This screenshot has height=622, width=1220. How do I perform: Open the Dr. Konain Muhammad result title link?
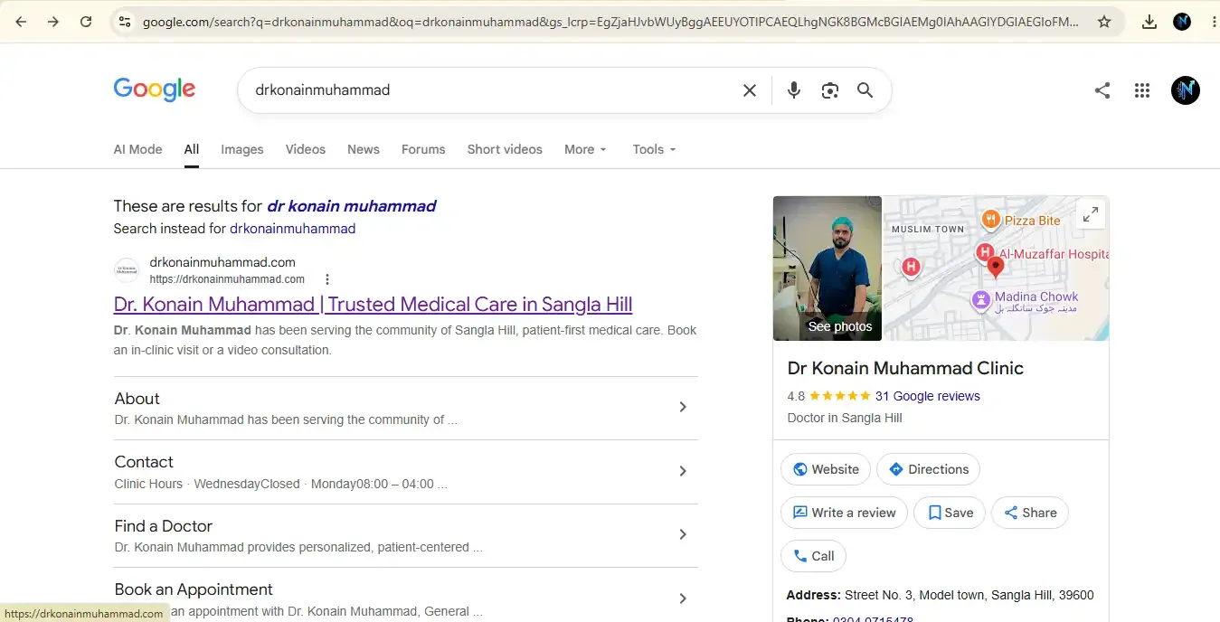pyautogui.click(x=373, y=305)
